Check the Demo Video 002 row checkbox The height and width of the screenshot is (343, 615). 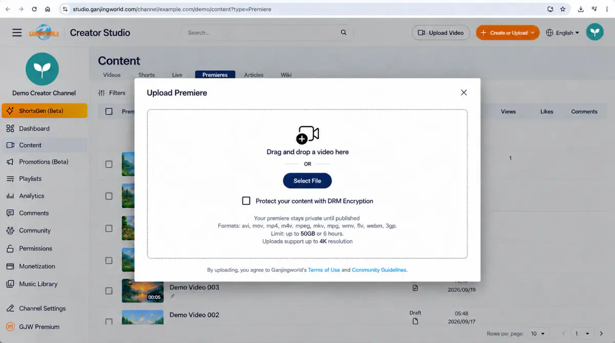click(109, 322)
